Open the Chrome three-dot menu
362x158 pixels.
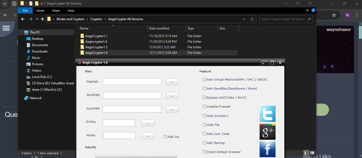(356, 15)
